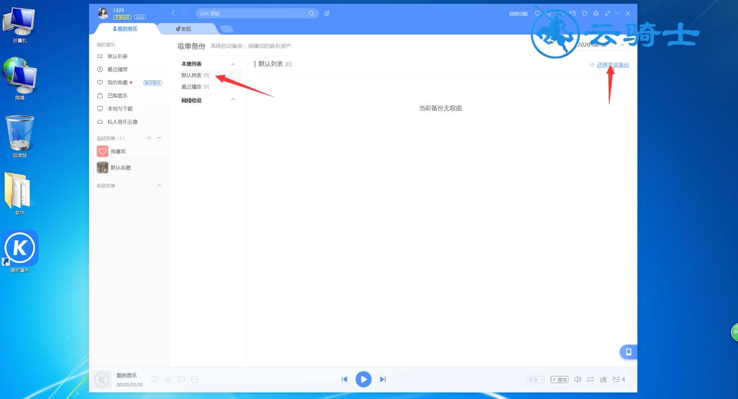Change the loop playback mode

coord(590,379)
